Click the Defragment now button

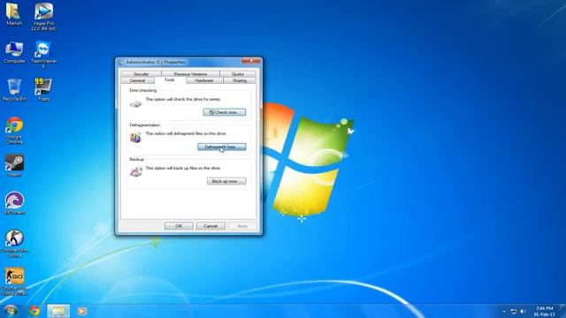click(222, 147)
